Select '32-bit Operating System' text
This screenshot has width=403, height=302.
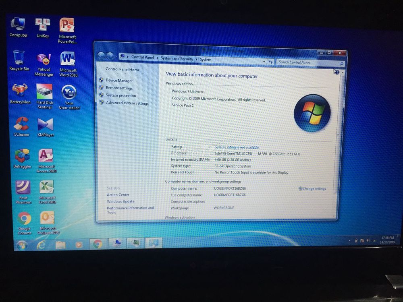click(233, 166)
